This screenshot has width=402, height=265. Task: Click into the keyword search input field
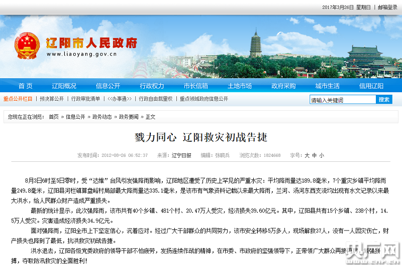(x=342, y=100)
